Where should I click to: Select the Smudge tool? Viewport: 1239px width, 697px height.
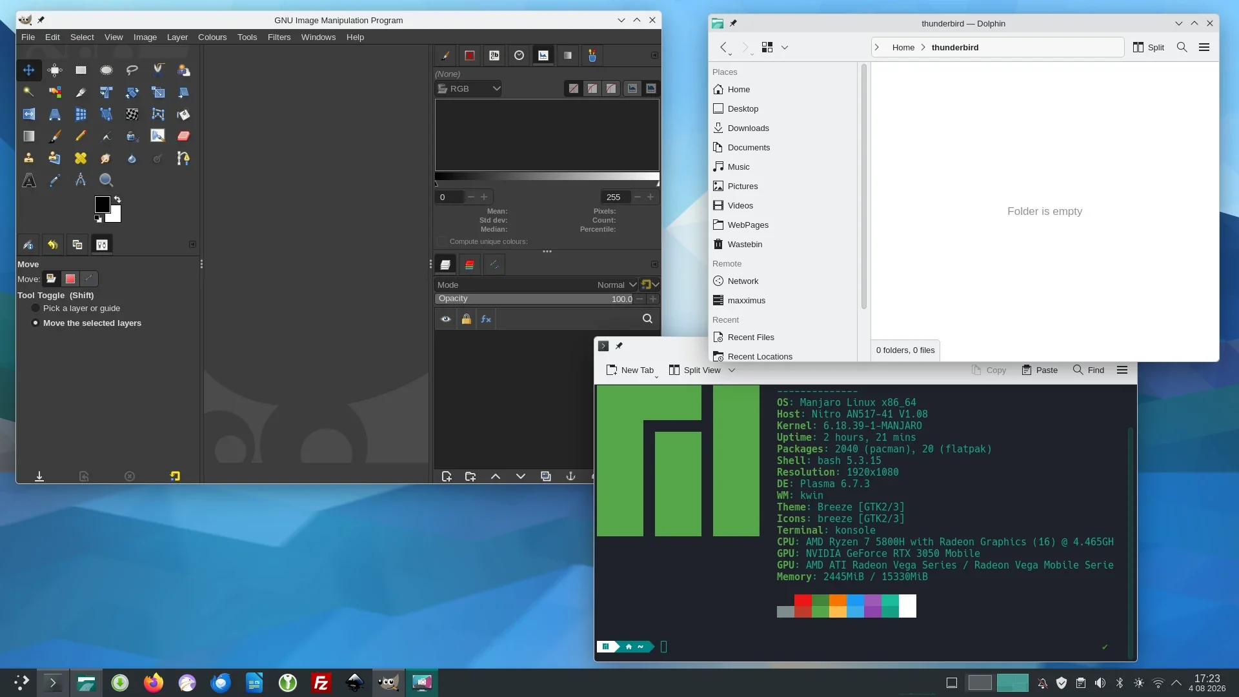tap(106, 158)
